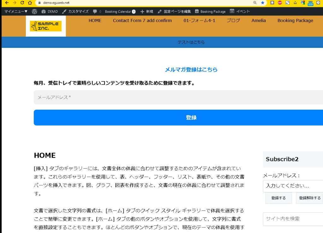
Task: Open the DEMO site dashboard menu
Action: click(50, 11)
